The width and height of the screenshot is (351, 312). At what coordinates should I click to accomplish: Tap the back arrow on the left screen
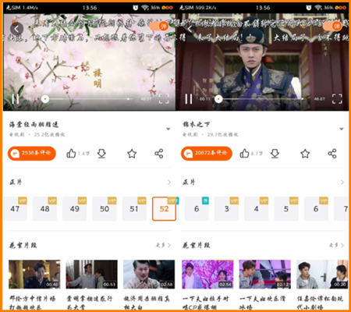click(x=16, y=29)
